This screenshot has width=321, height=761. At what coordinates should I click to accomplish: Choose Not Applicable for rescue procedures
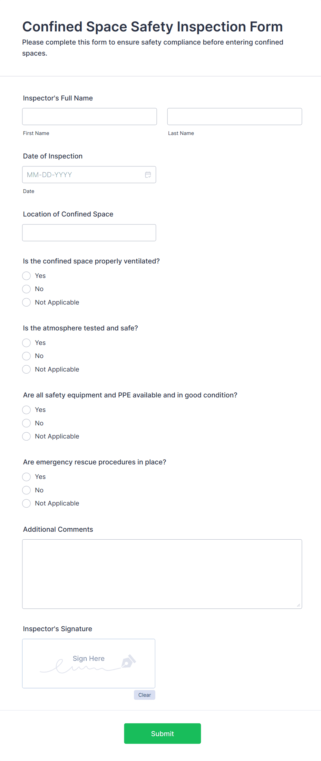tap(26, 503)
